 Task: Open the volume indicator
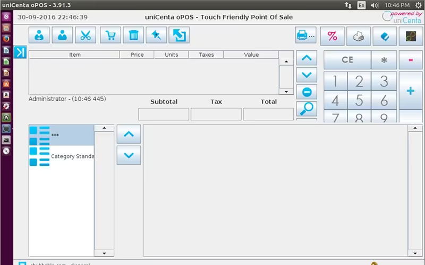[375, 5]
